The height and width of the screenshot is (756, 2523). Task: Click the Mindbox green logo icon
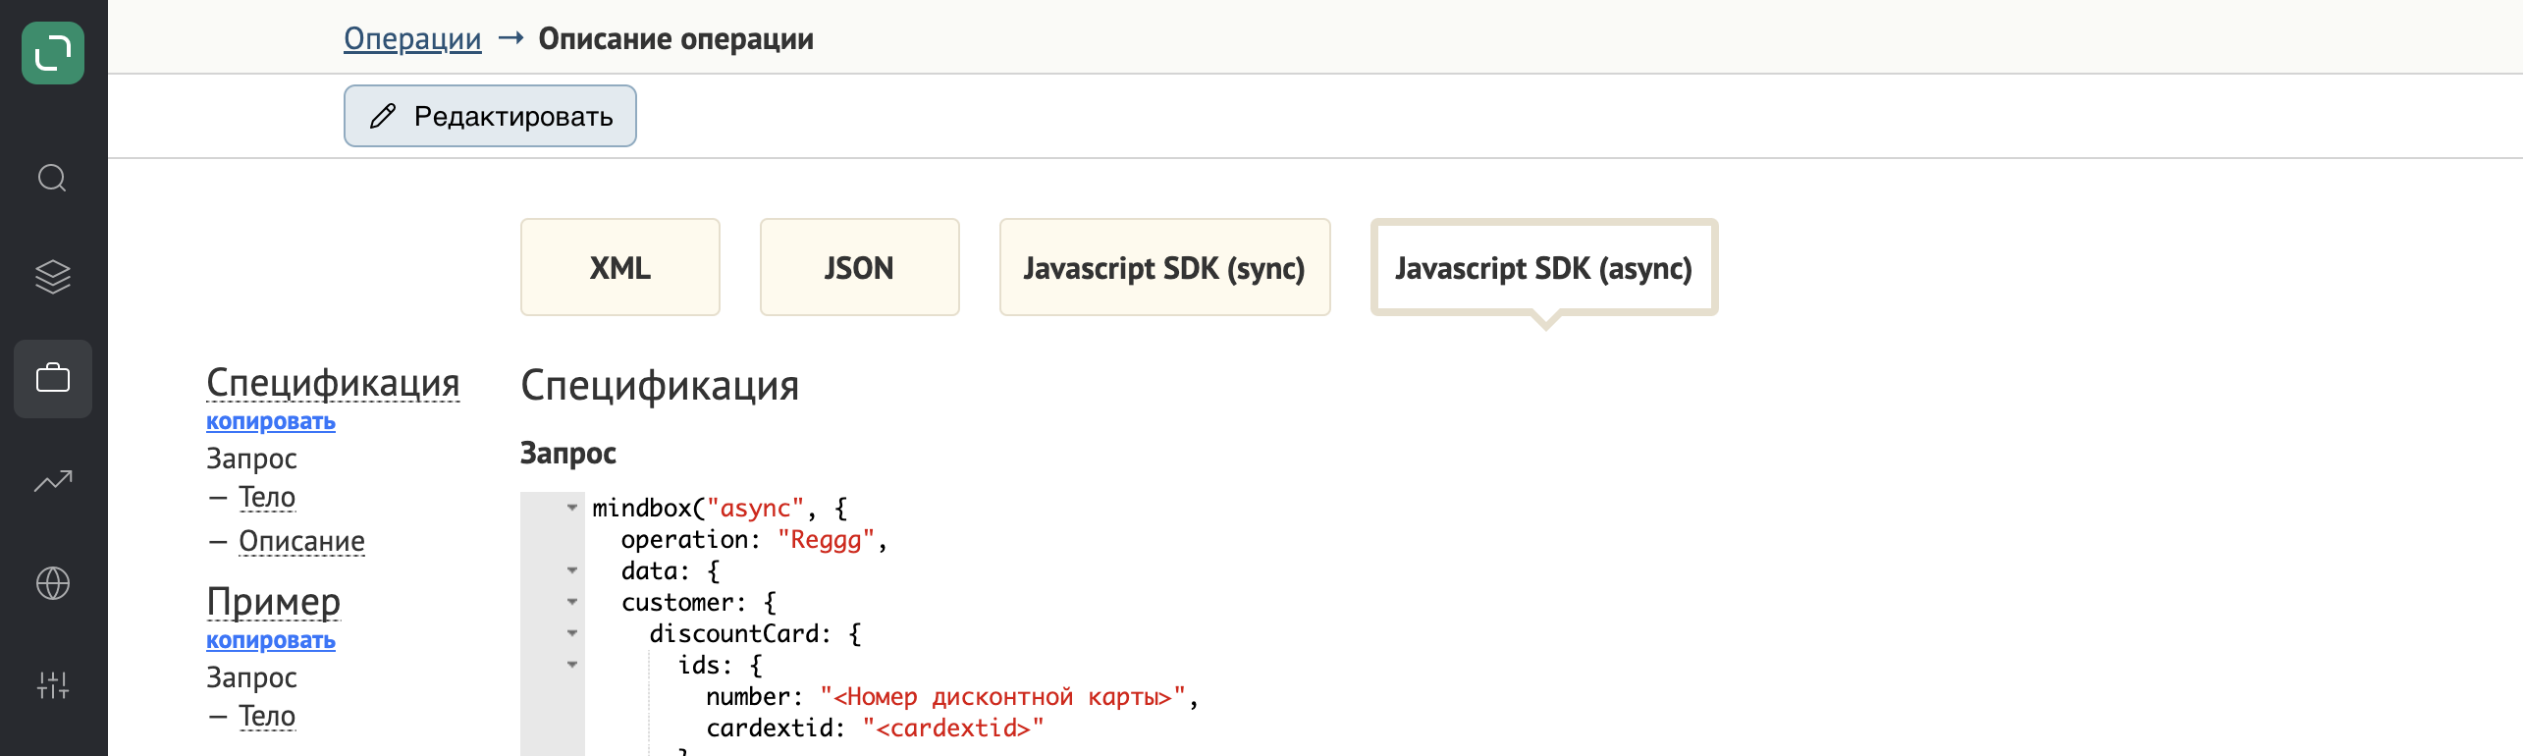tap(53, 53)
